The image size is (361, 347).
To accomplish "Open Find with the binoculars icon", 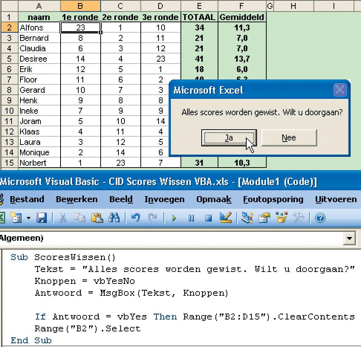I will [114, 218].
